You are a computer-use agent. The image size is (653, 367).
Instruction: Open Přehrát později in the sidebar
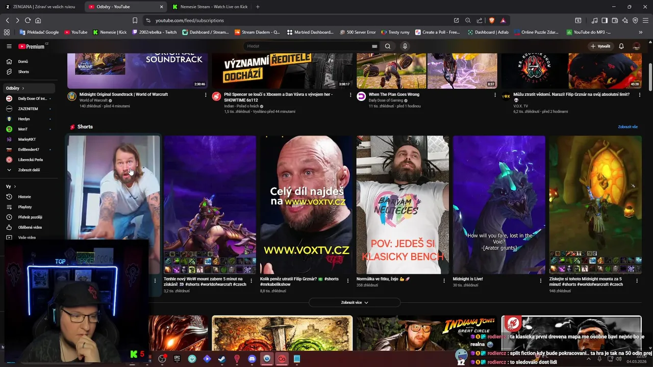point(29,217)
